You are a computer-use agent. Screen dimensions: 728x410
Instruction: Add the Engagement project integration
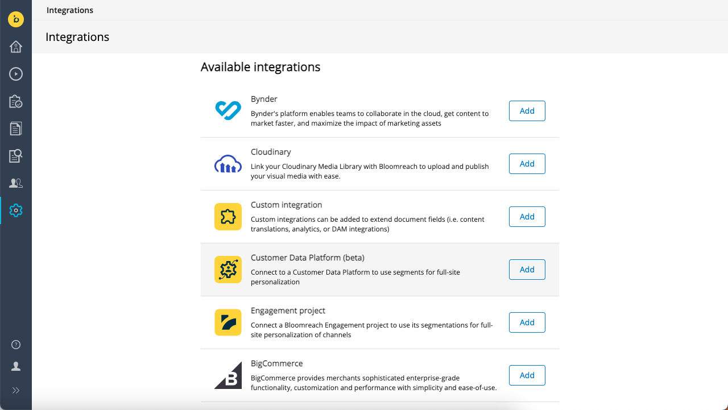[527, 322]
